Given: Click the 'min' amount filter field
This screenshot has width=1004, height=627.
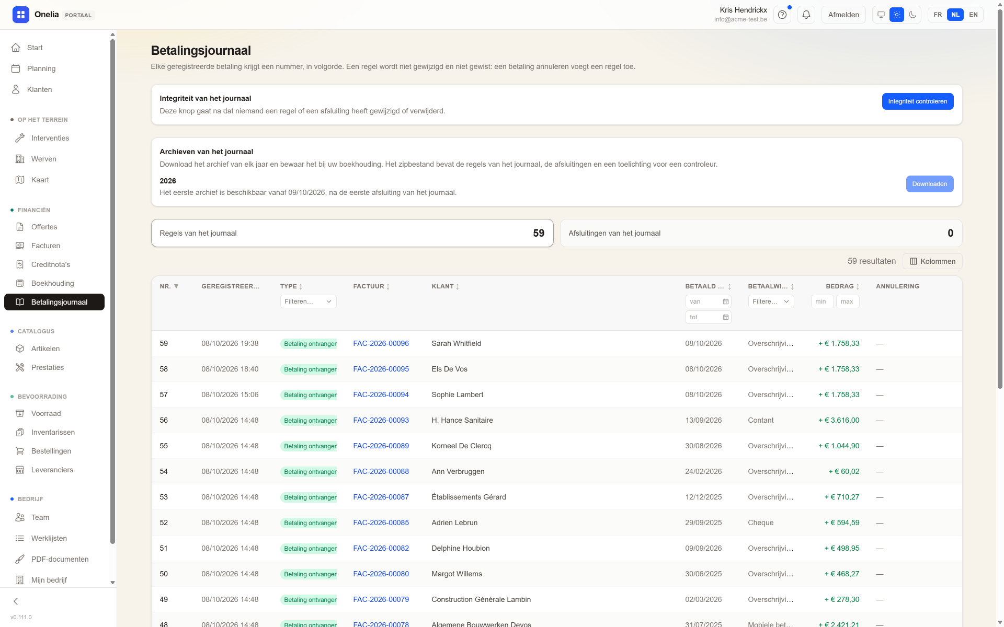Looking at the screenshot, I should click(x=822, y=301).
